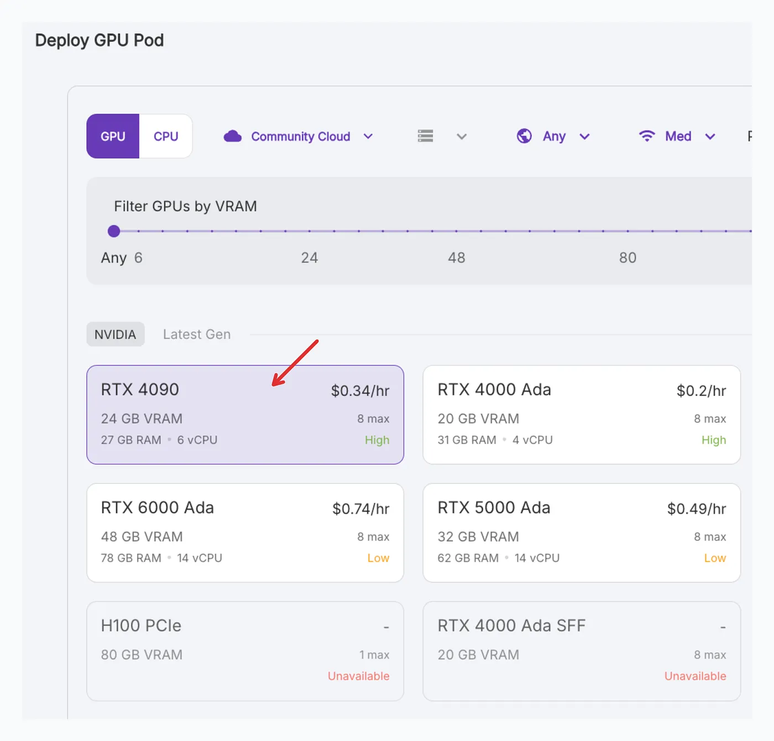The width and height of the screenshot is (774, 741).
Task: Click the H100 PCIe unavailable card
Action: point(245,651)
